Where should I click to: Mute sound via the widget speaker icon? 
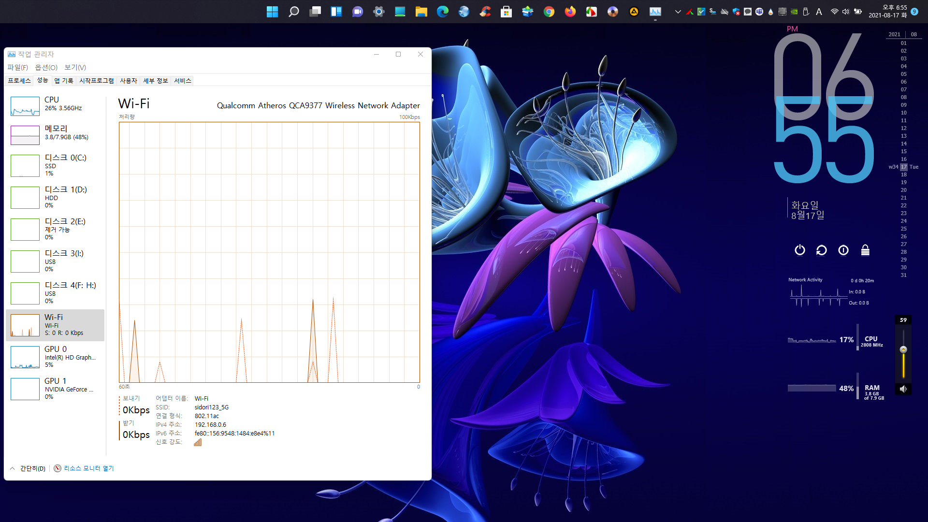coord(903,389)
